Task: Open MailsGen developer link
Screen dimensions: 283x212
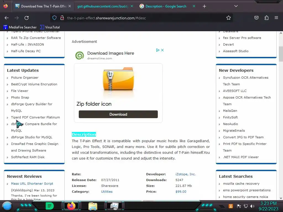Action: pyautogui.click(x=230, y=111)
